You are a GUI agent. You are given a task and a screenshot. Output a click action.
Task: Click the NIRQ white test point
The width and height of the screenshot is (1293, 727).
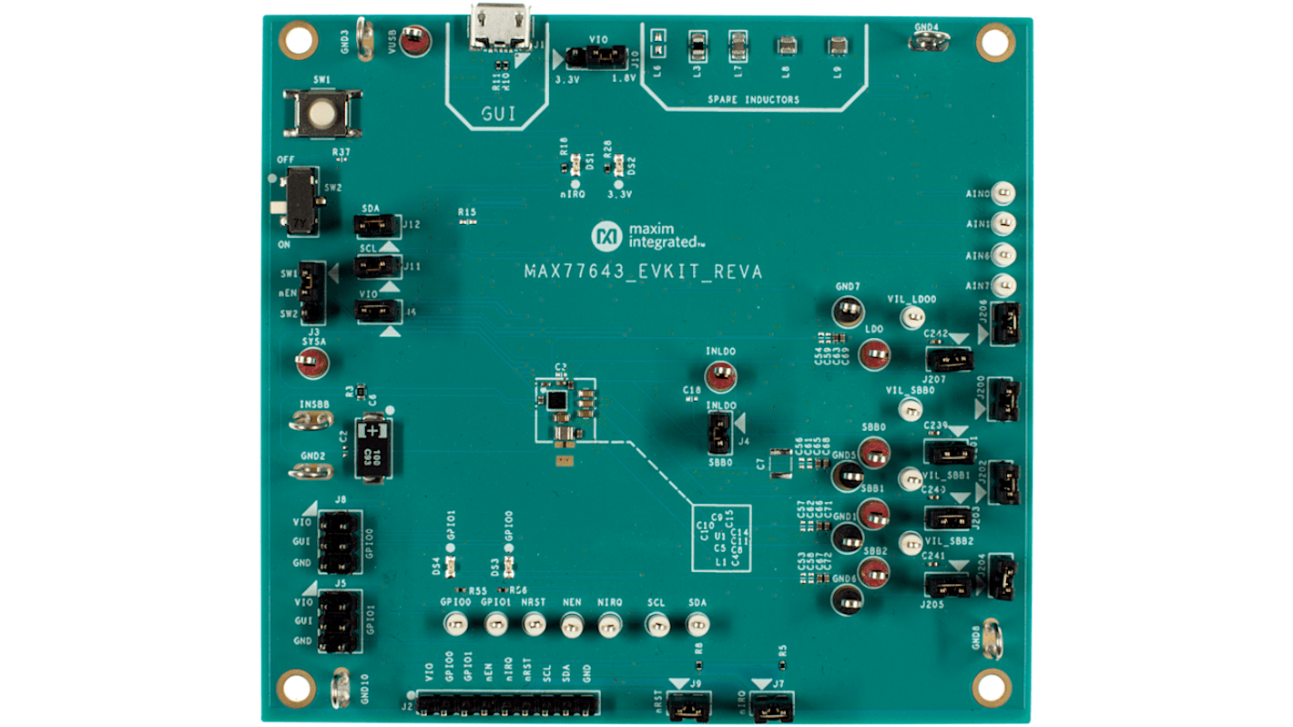point(610,624)
